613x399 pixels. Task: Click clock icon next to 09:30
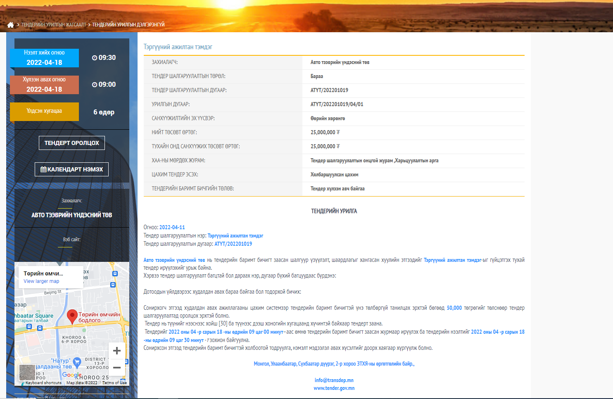[95, 58]
